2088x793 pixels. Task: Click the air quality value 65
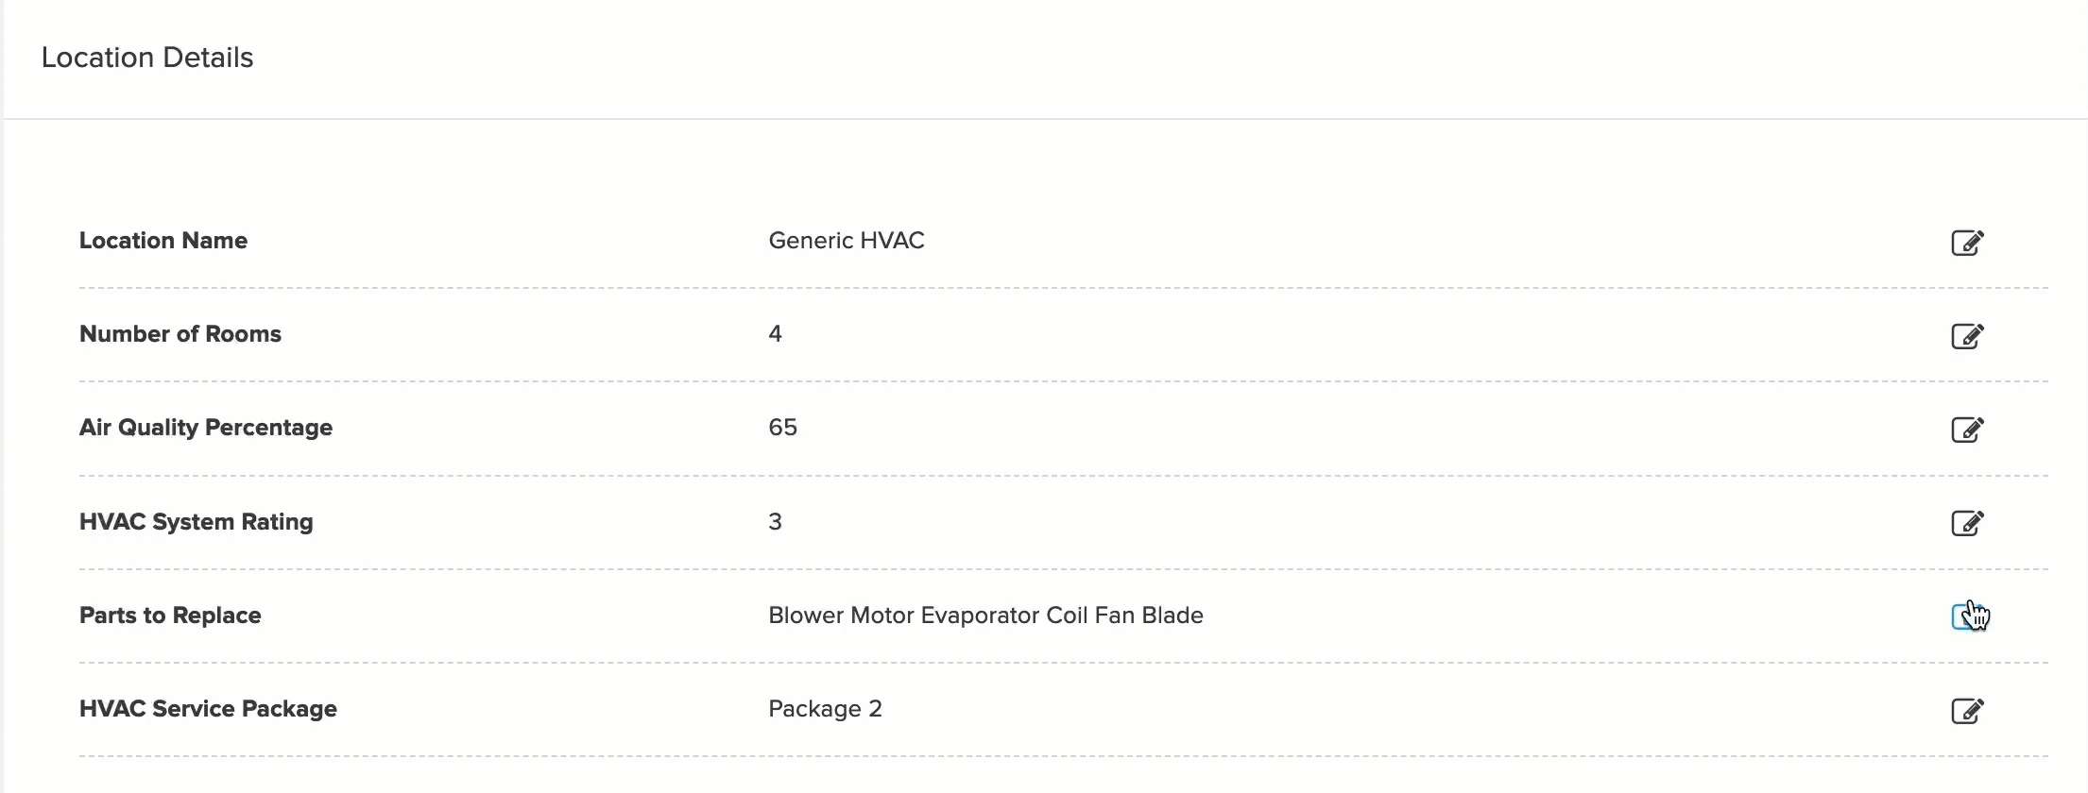[782, 428]
